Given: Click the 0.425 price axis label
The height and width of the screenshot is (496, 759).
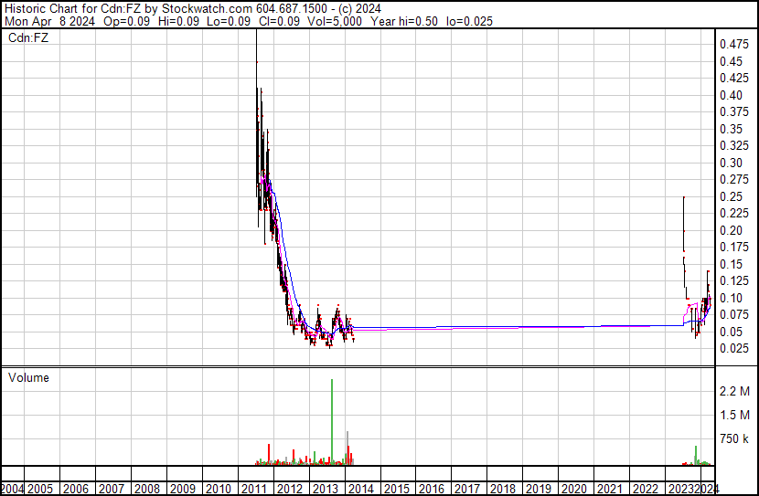Looking at the screenshot, I should (x=734, y=78).
